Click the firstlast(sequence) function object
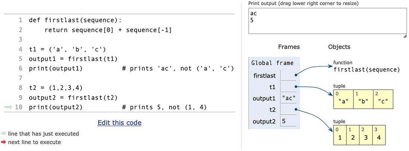 click(366, 70)
